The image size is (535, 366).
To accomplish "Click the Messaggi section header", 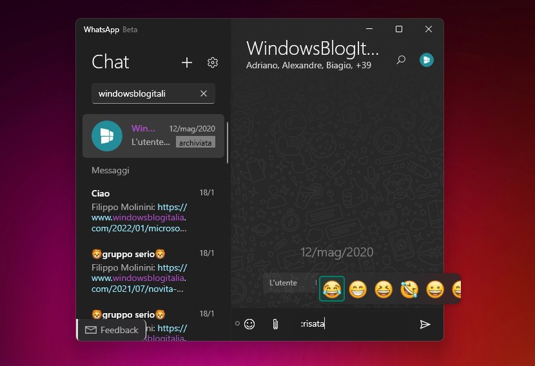I will (110, 171).
